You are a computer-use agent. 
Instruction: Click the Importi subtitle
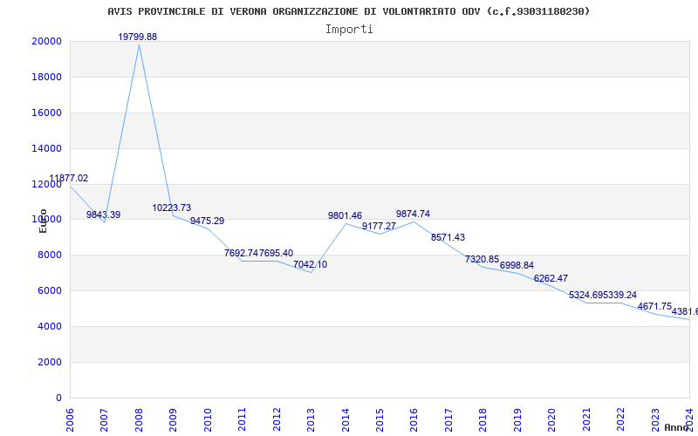pyautogui.click(x=349, y=30)
